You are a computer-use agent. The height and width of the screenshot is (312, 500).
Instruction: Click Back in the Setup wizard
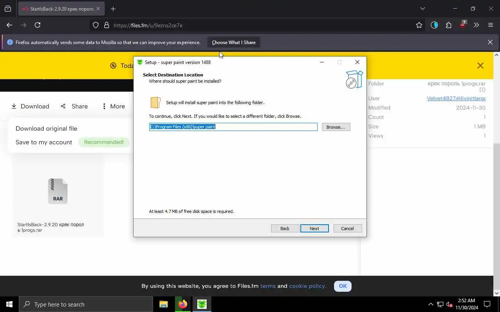[x=285, y=229]
